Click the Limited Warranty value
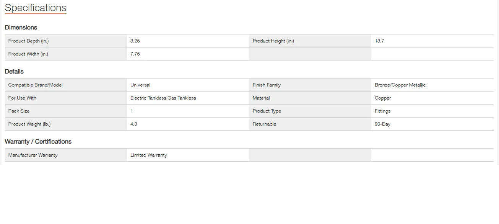Viewport: 499px width, 224px height. [149, 155]
